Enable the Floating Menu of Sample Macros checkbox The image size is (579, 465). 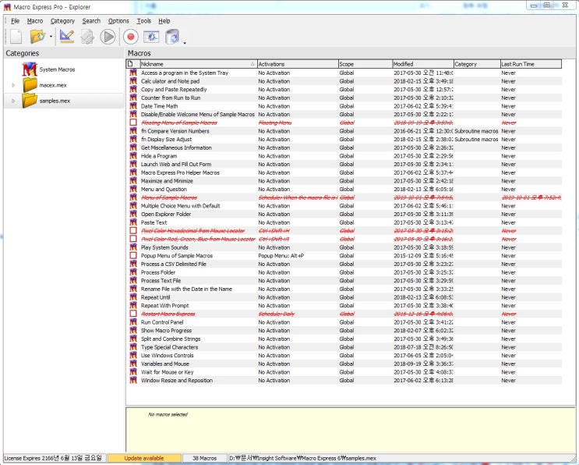pos(133,122)
